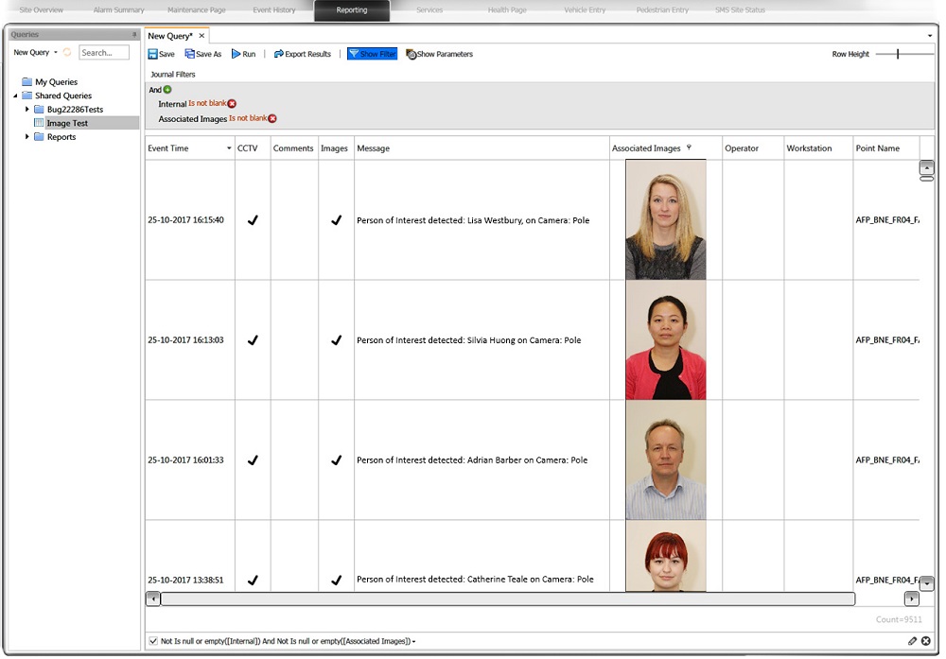
Task: Export the query results
Action: coord(303,54)
